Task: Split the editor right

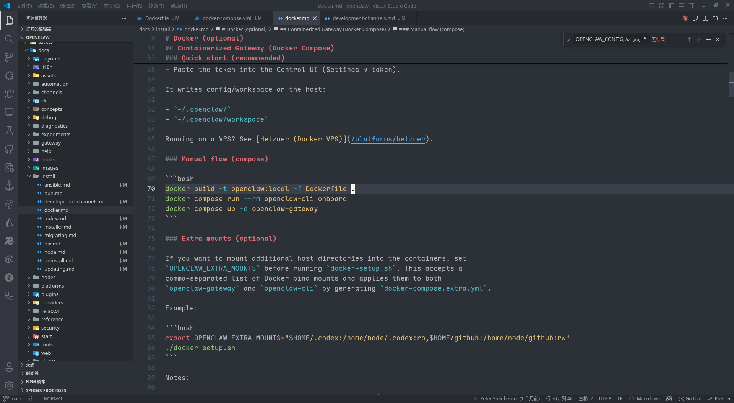Action: pos(715,18)
